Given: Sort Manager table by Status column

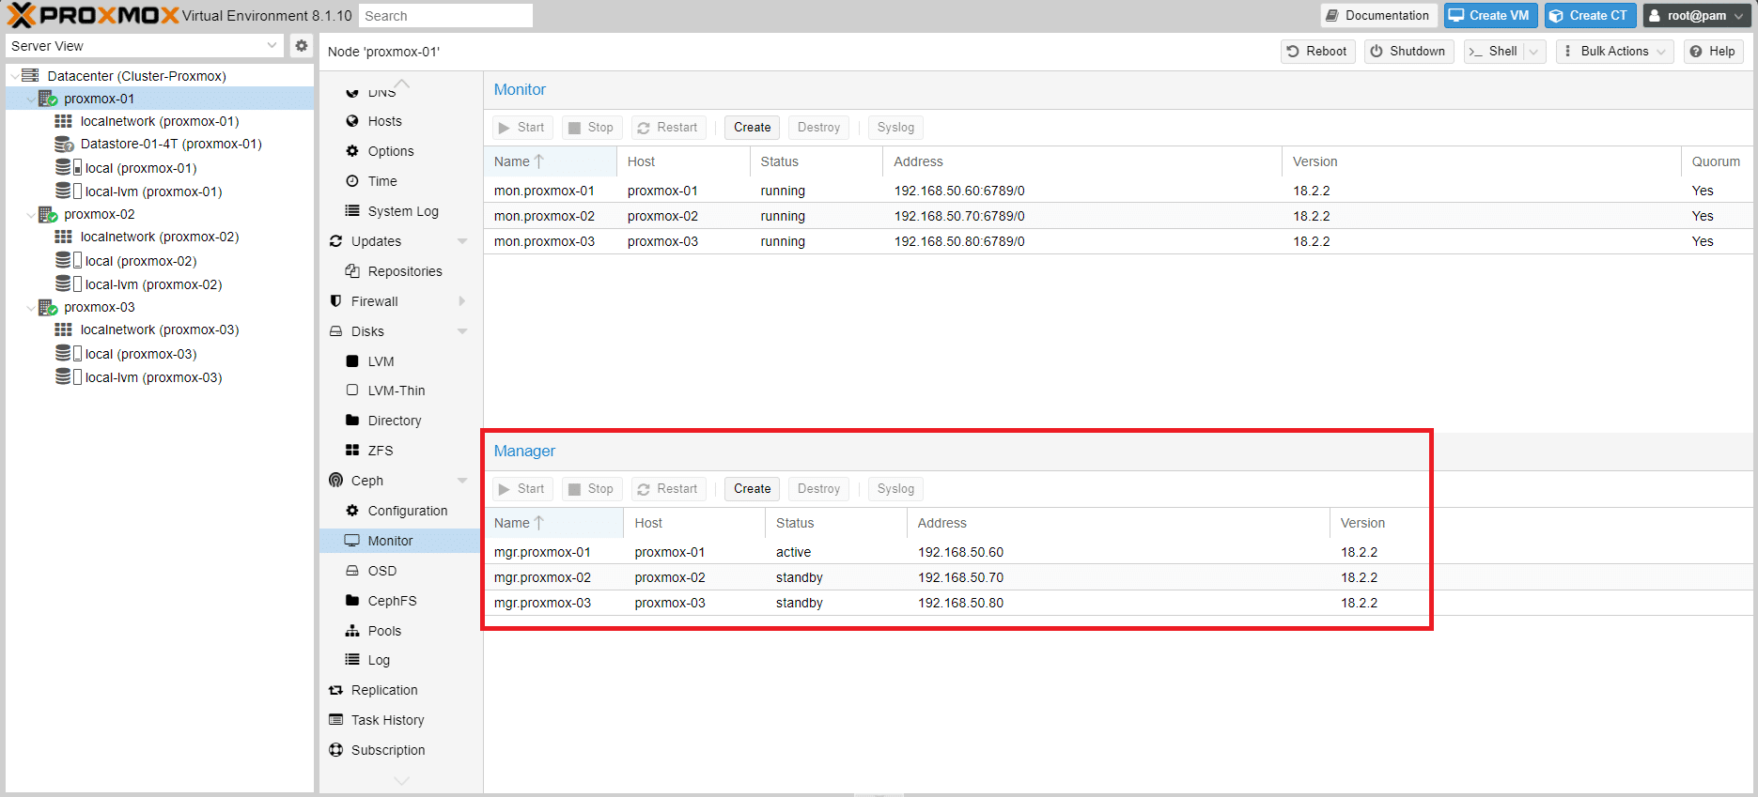Looking at the screenshot, I should coord(836,523).
